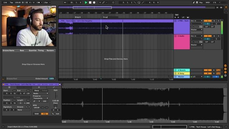Click the H optimize height button
The image size is (229, 129).
click(217, 8)
